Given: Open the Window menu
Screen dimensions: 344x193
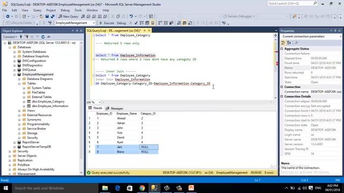Looking at the screenshot, I should pos(92,10).
